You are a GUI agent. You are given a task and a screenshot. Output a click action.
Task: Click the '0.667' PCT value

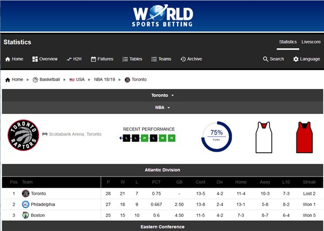coord(157,205)
